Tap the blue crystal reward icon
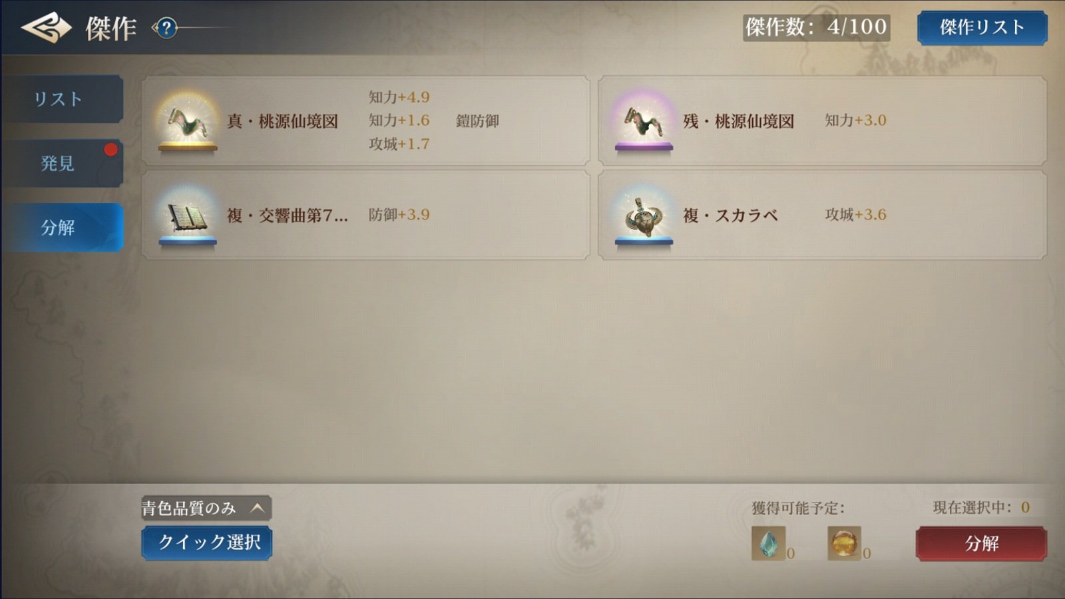Screen dimensions: 1065x599 (x=768, y=543)
